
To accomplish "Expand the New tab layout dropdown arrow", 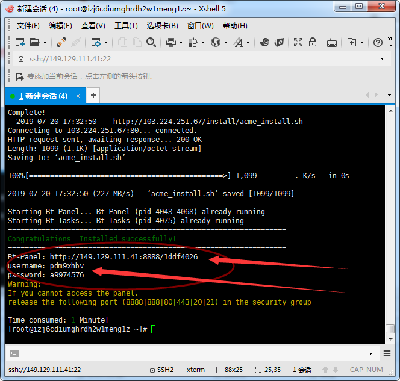I will coord(361,42).
